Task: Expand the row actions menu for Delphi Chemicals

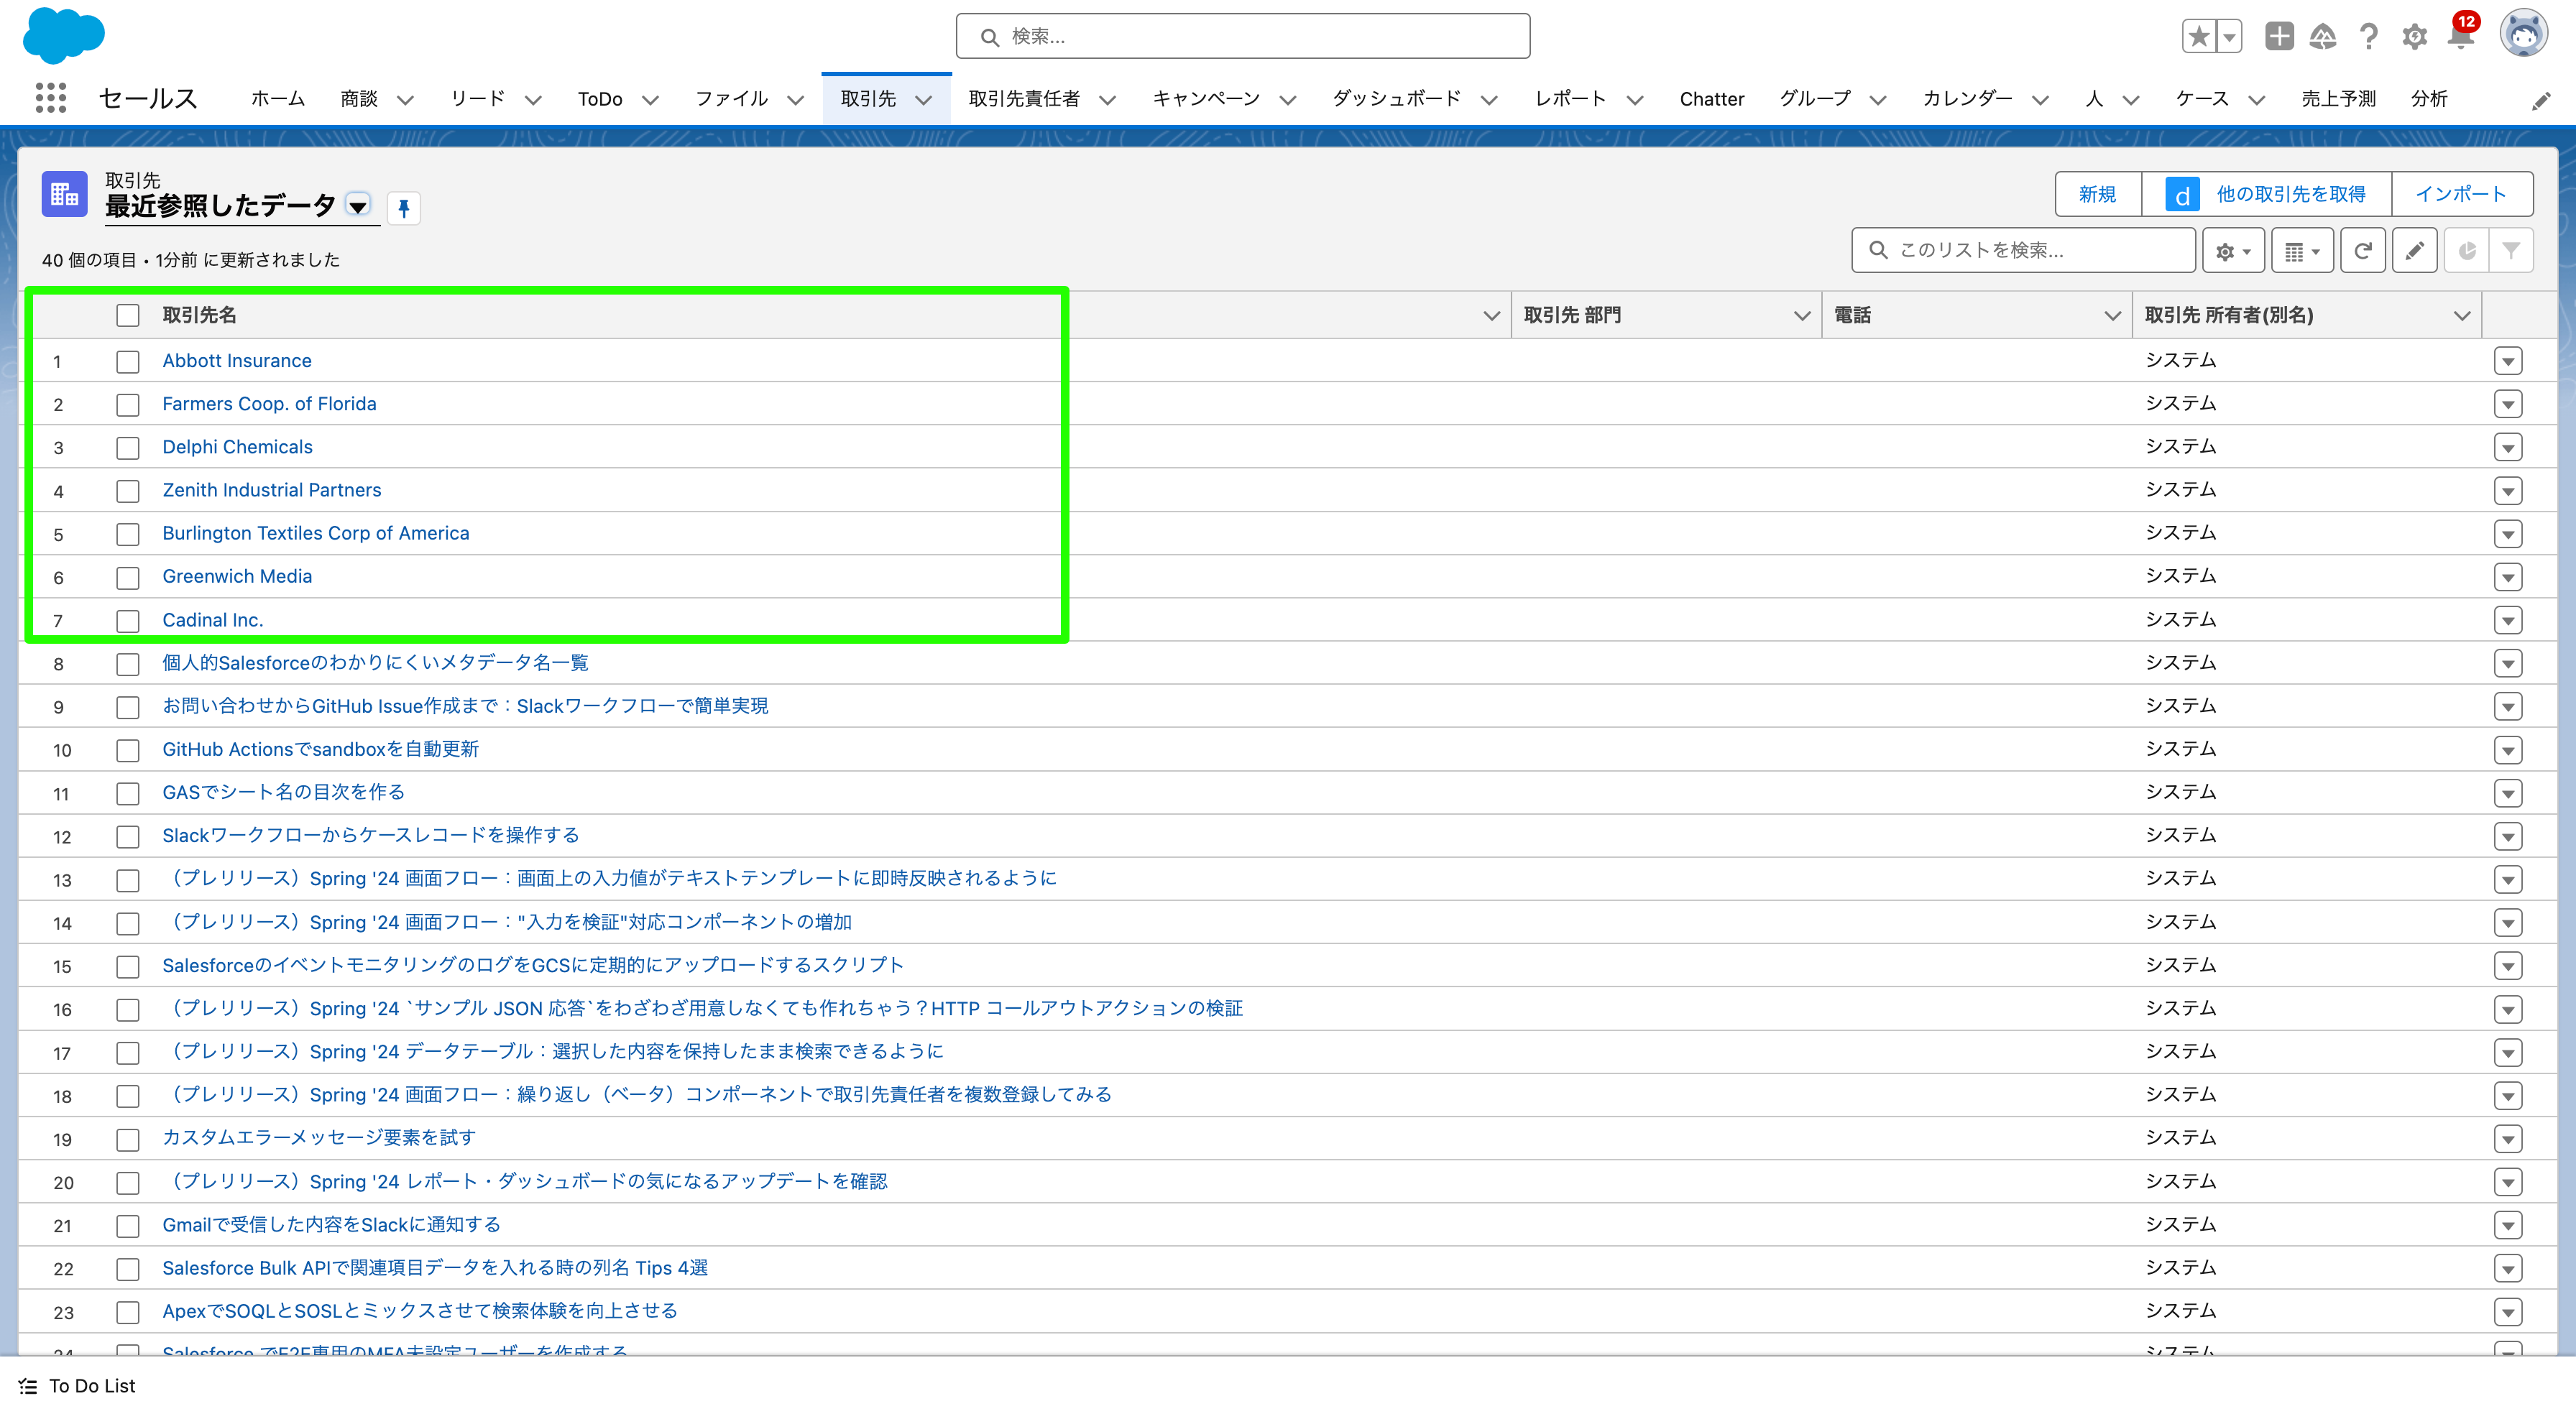Action: click(2508, 448)
